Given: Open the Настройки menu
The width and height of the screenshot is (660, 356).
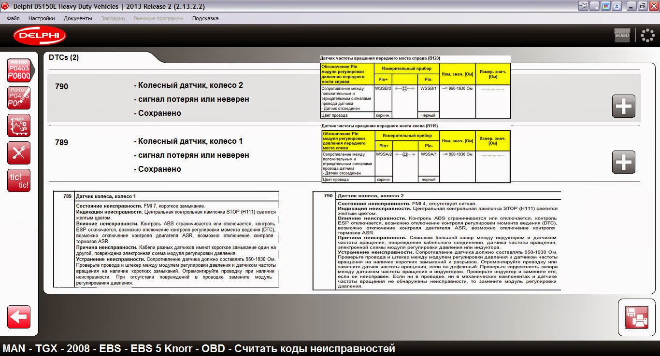Looking at the screenshot, I should point(42,18).
